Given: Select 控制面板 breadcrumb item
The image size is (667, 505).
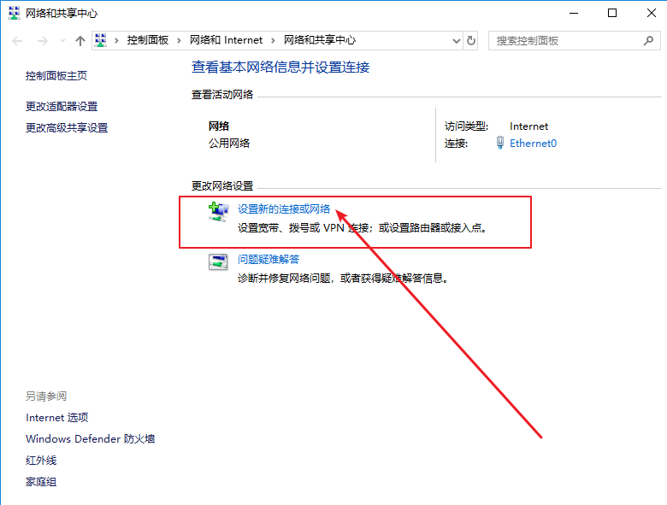Looking at the screenshot, I should click(x=147, y=40).
